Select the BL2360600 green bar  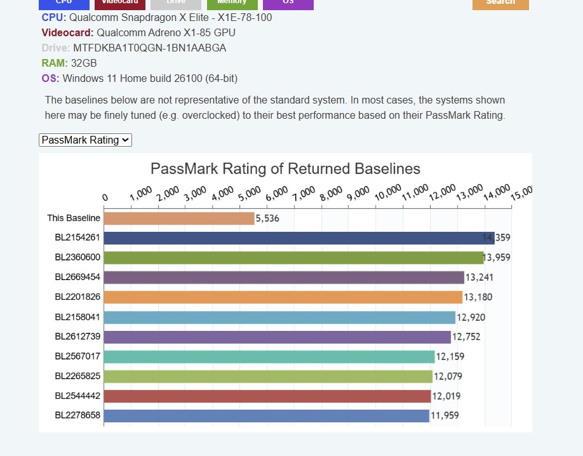(x=294, y=258)
